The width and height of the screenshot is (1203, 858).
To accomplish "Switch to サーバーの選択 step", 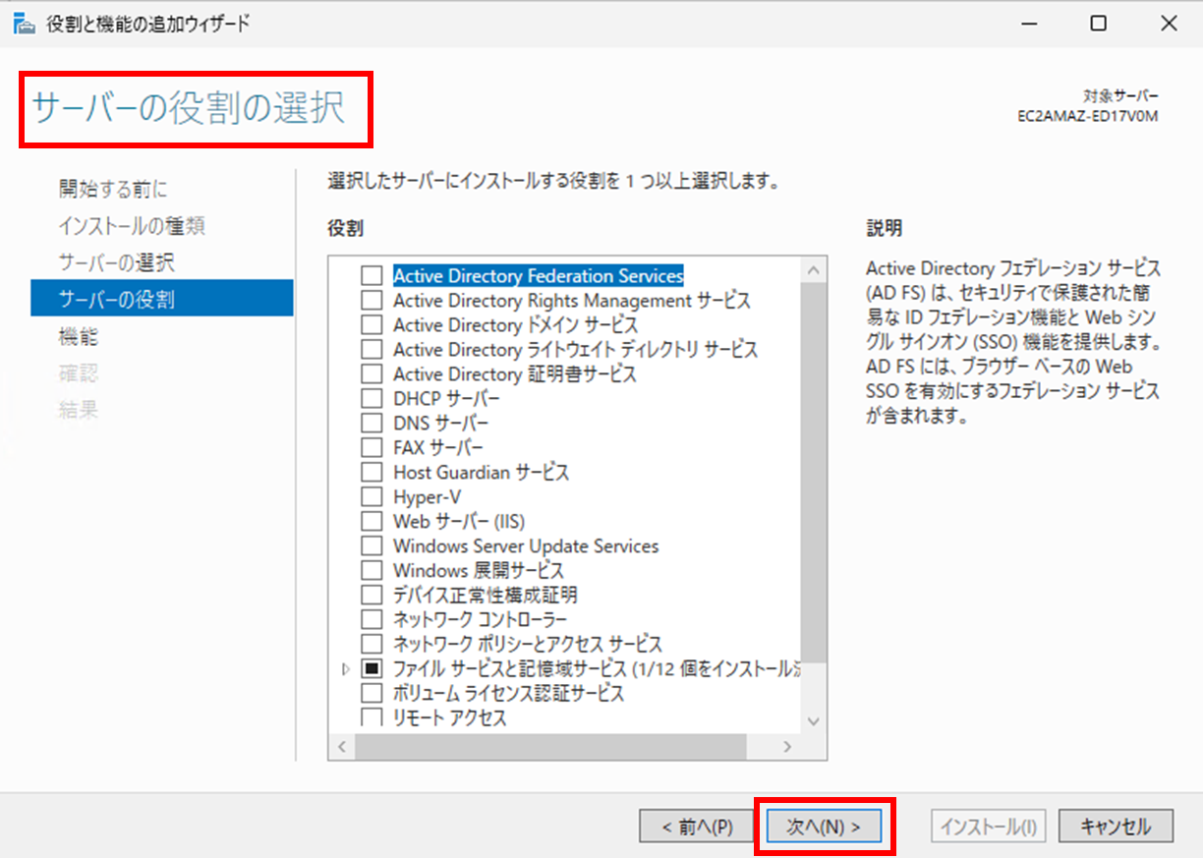I will (x=116, y=262).
